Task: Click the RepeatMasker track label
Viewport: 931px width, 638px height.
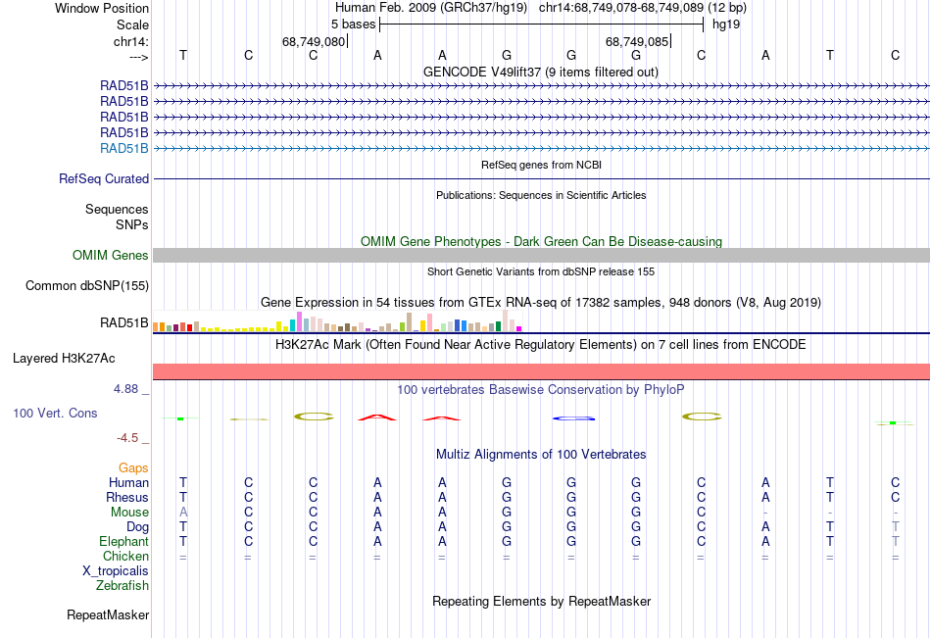Action: pyautogui.click(x=108, y=614)
